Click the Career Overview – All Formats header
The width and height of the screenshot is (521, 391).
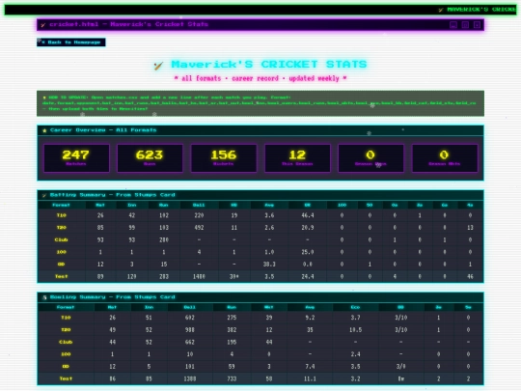tap(260, 130)
